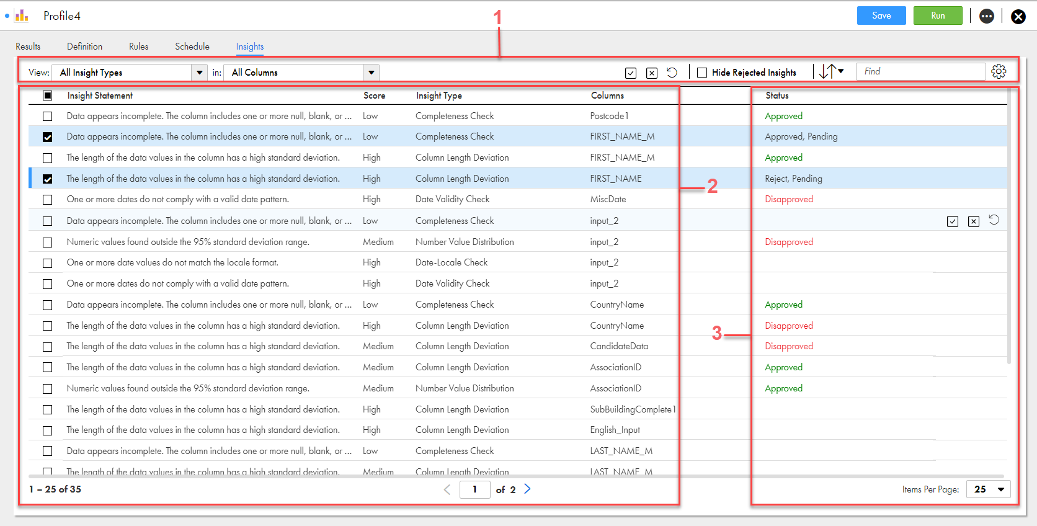The width and height of the screenshot is (1037, 526).
Task: Sort by Score column header
Action: 374,96
